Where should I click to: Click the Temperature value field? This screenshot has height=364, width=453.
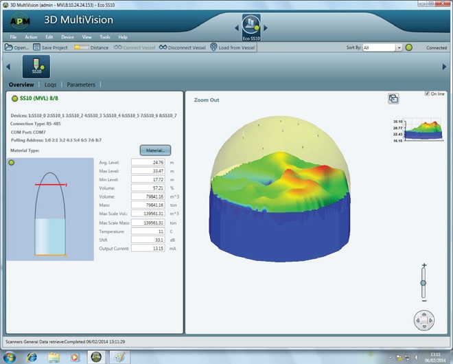coord(148,231)
